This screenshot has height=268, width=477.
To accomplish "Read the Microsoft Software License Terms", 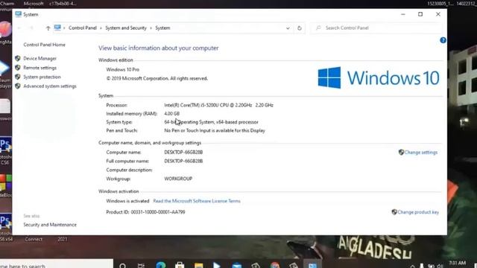I will coord(197,201).
